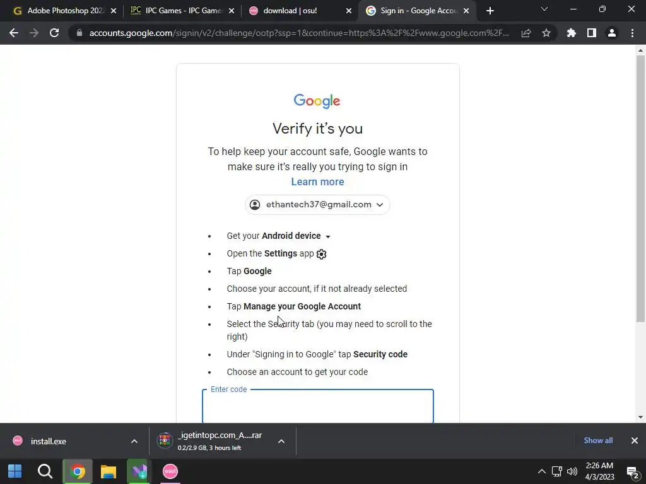Viewport: 646px width, 484px height.
Task: Open File Explorer from the taskbar
Action: [109, 471]
